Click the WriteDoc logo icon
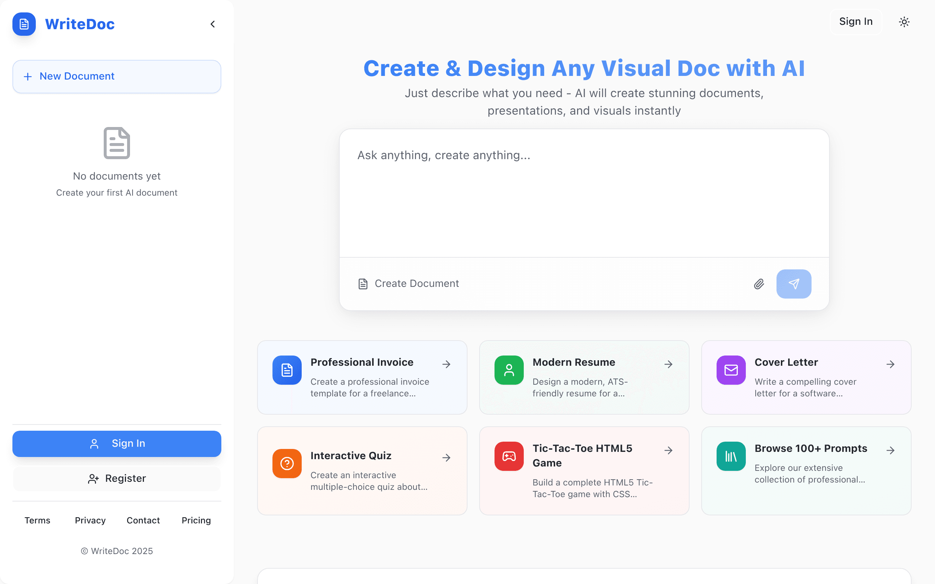Viewport: 935px width, 584px height. pos(24,24)
